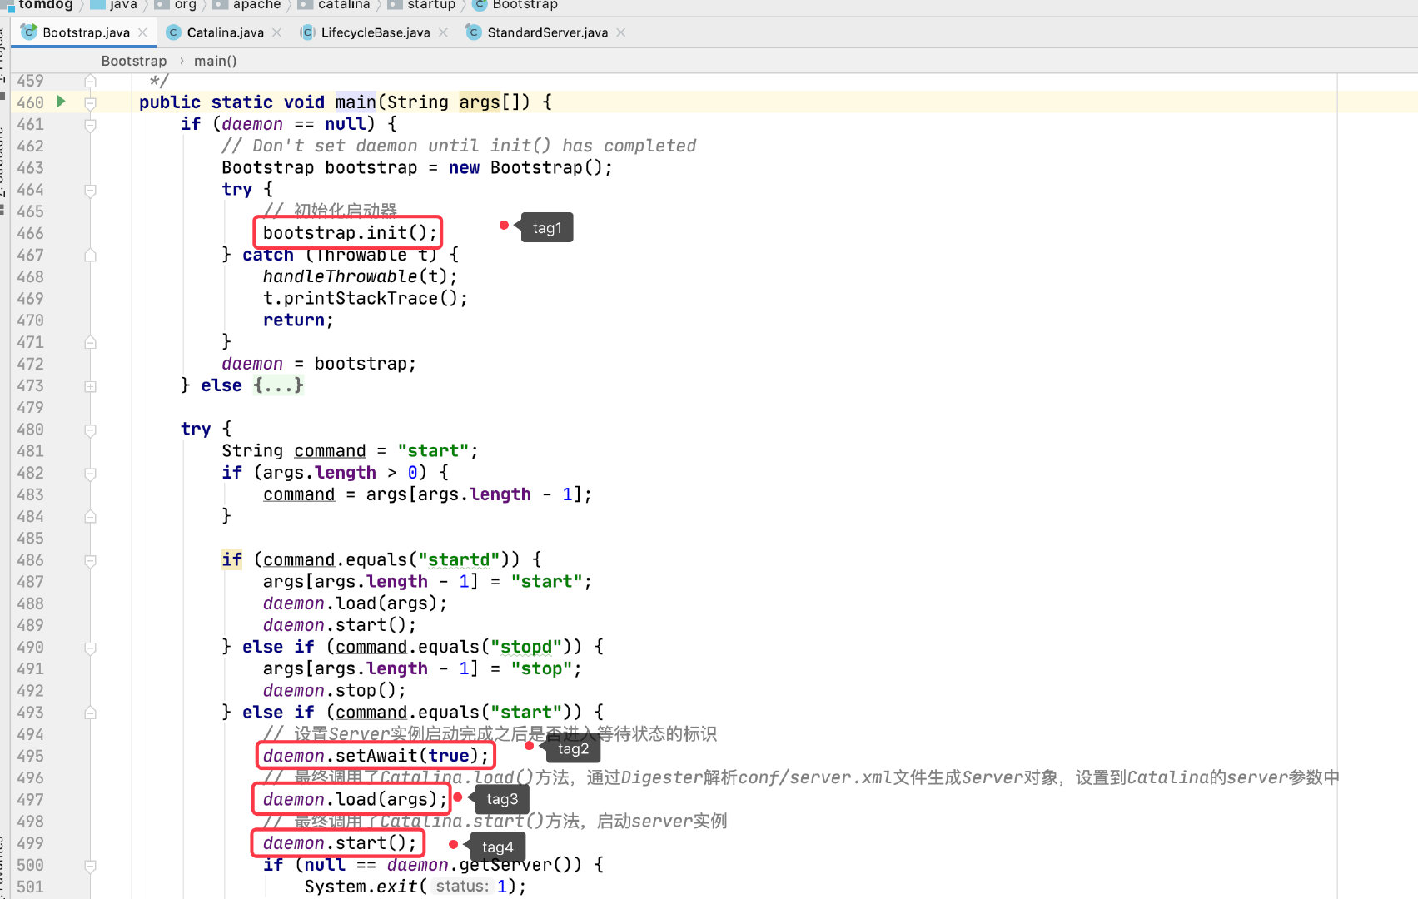1418x899 pixels.
Task: Switch to the Bootstrap.java tab
Action: click(86, 32)
